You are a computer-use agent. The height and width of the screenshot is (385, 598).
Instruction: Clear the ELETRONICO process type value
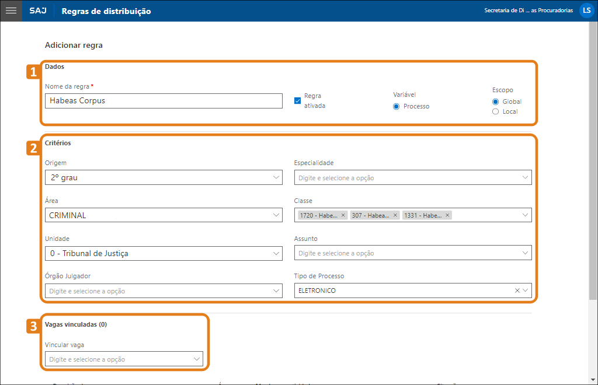click(x=517, y=290)
